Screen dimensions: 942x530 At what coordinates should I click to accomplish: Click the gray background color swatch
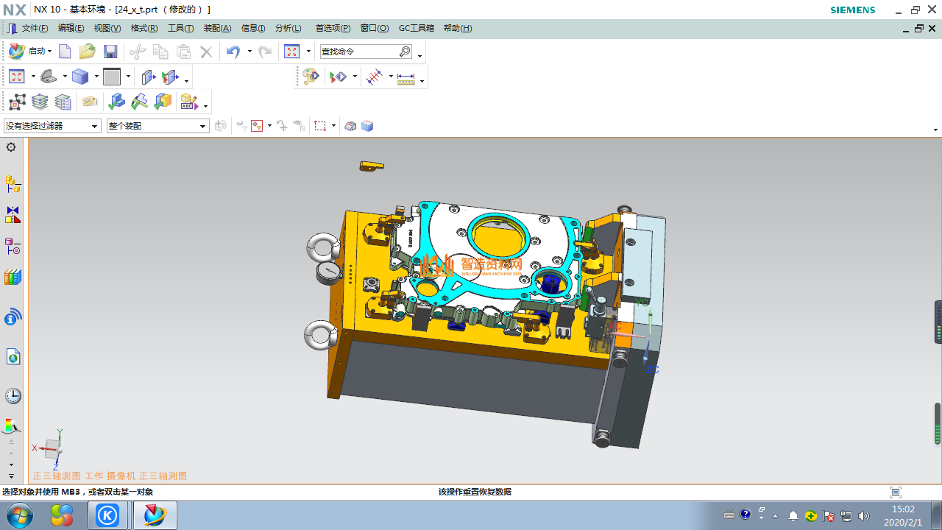click(112, 77)
